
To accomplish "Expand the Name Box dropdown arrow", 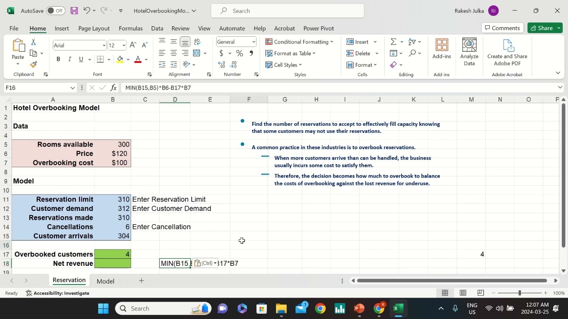I will click(73, 88).
